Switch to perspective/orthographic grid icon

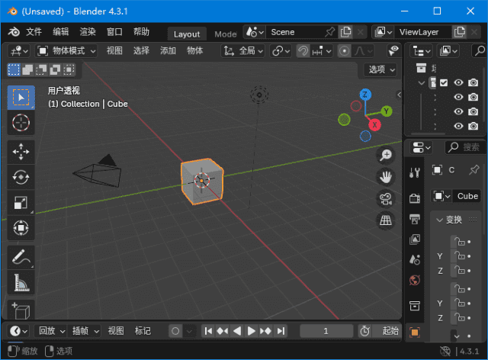pos(387,221)
